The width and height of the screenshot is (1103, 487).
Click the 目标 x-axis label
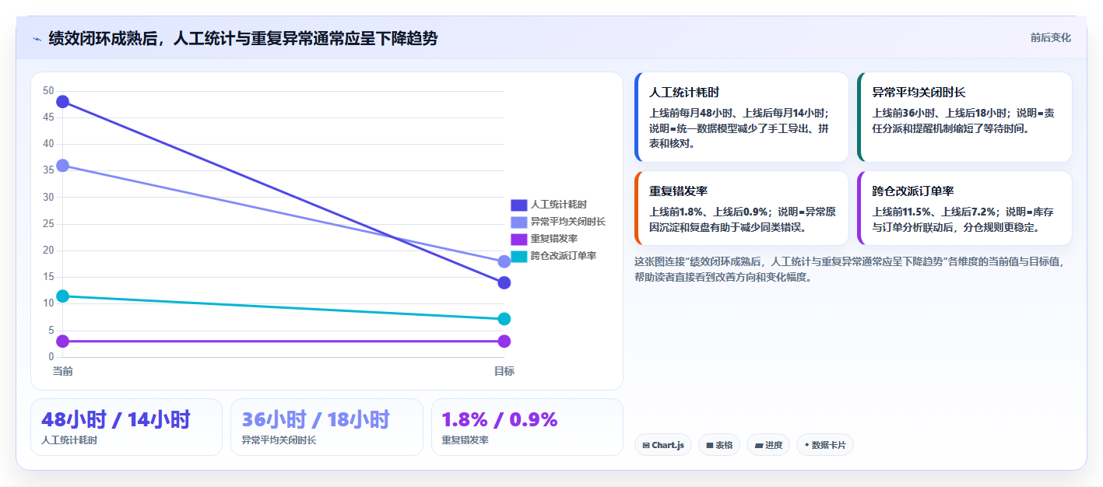504,371
